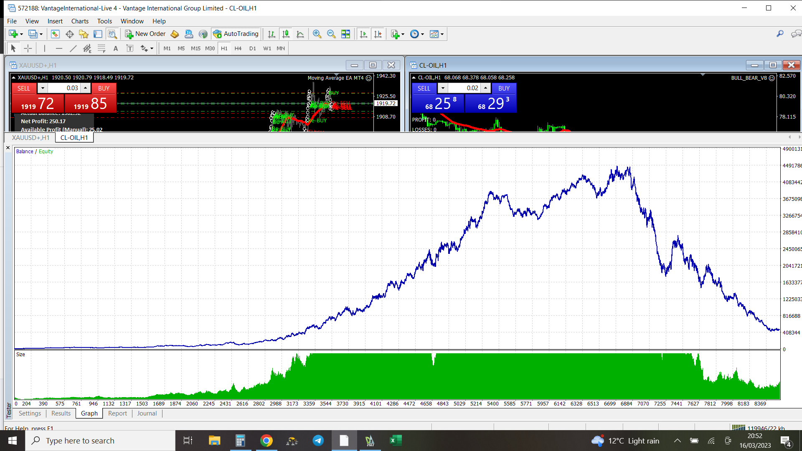Select the Crosshair cursor tool

pyautogui.click(x=28, y=48)
